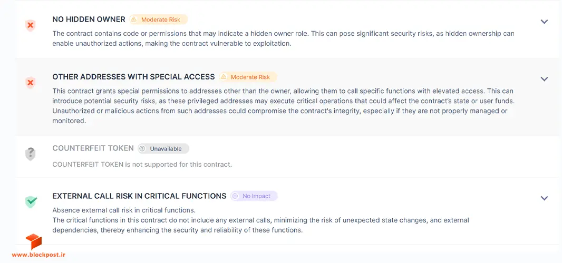The width and height of the screenshot is (562, 263).
Task: Click the red shield icon beside No Hidden Owner
Action: (x=31, y=26)
